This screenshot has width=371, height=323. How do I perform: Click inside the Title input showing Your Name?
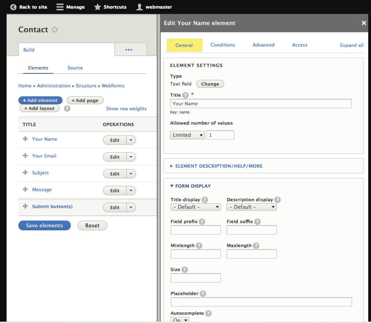tap(261, 103)
